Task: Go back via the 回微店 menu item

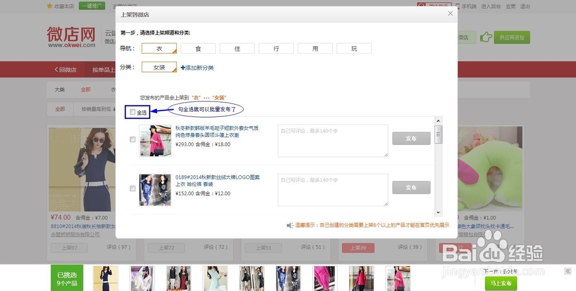Action: coord(66,70)
